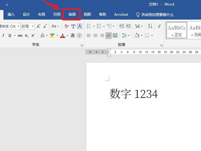
Task: Click the left indent ruler marker
Action: click(109, 56)
